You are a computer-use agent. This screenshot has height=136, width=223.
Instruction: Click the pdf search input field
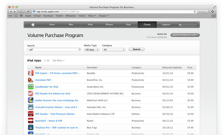(x=54, y=50)
